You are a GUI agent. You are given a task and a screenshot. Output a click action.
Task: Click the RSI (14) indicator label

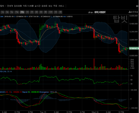pyautogui.click(x=6, y=72)
